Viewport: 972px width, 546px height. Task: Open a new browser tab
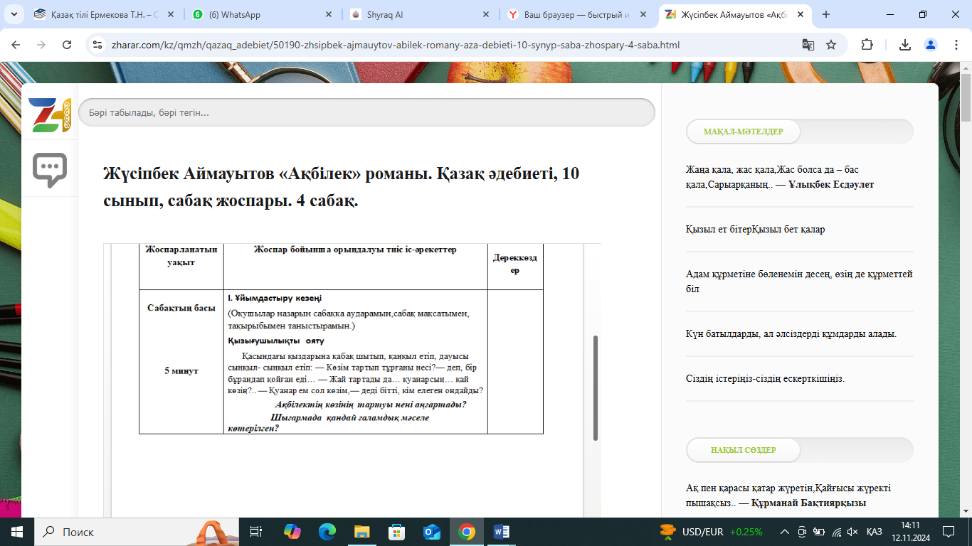(x=826, y=14)
